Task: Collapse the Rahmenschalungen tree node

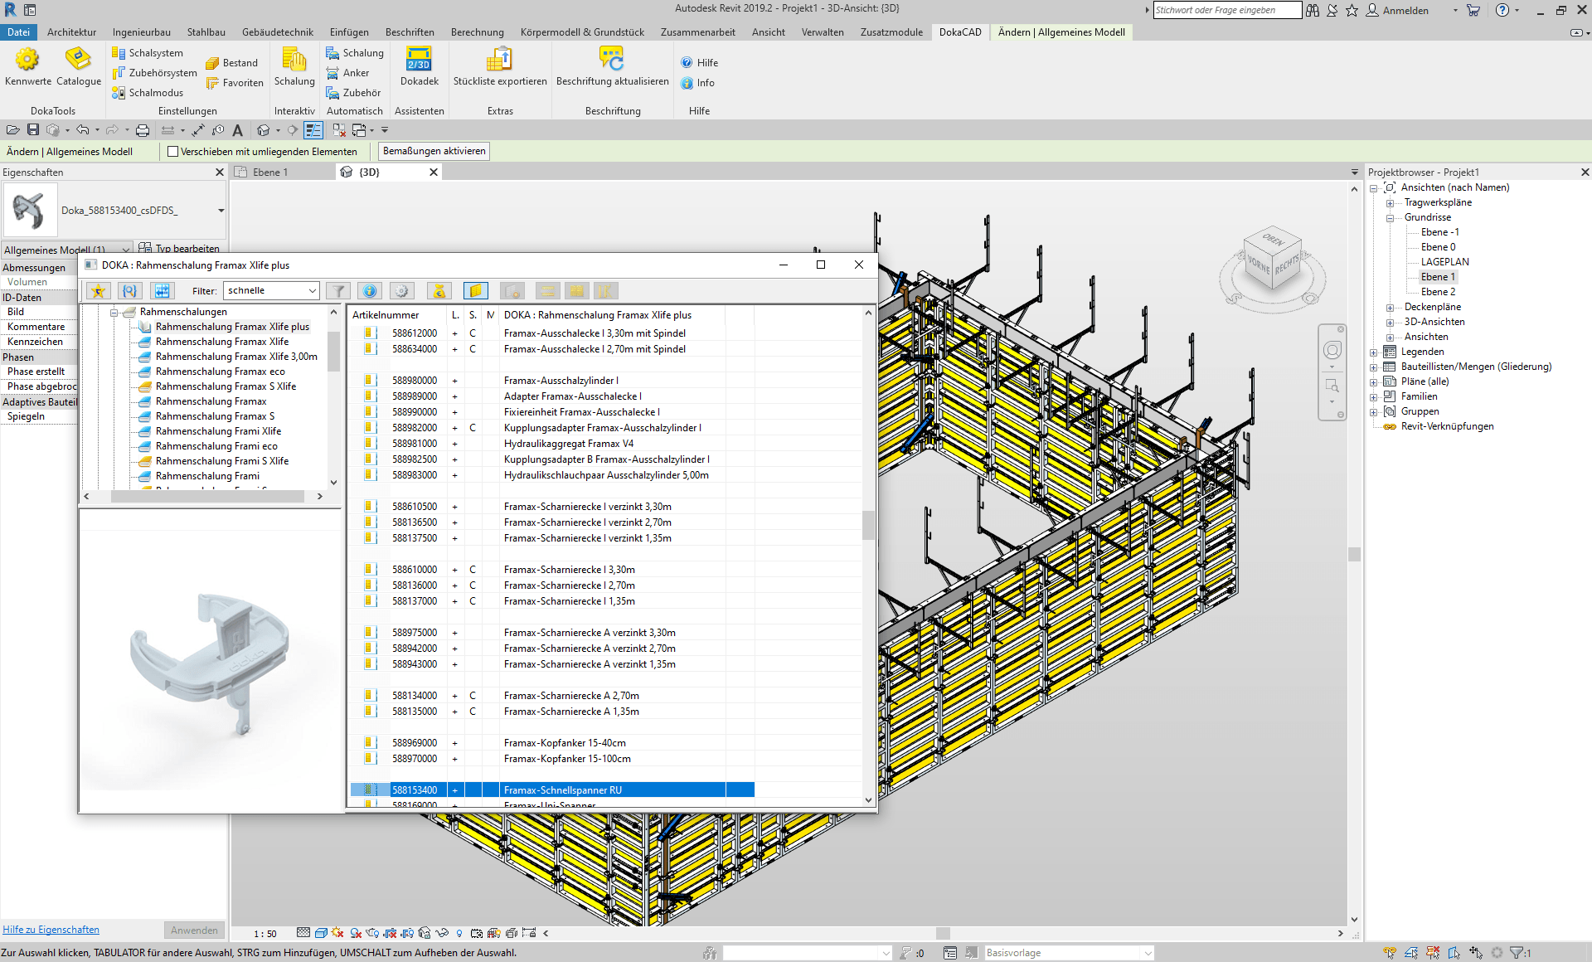Action: click(114, 313)
